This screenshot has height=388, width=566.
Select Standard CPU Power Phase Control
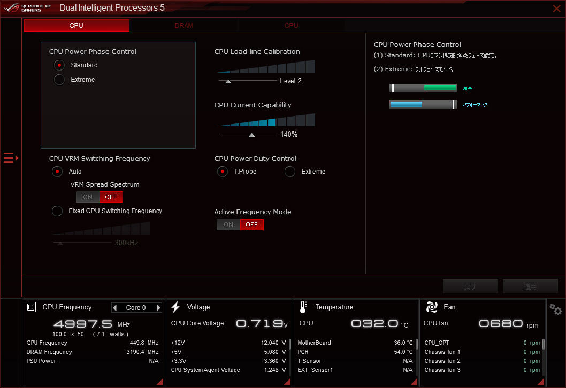59,65
